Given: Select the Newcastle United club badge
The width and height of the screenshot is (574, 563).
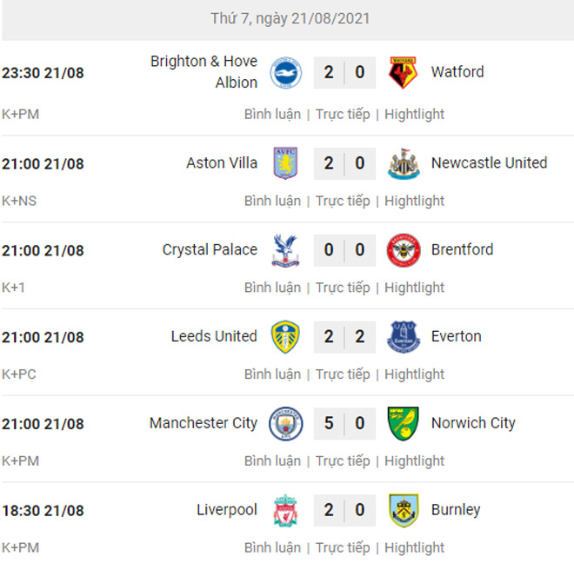Looking at the screenshot, I should [404, 163].
